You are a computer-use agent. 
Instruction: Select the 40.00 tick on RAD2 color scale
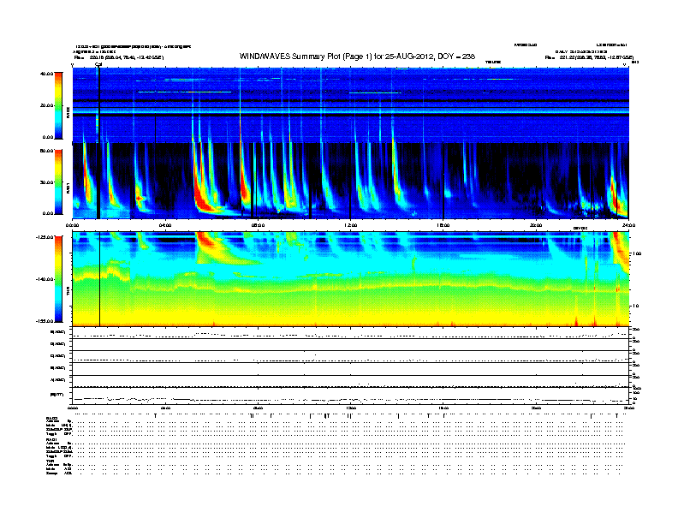pos(46,74)
